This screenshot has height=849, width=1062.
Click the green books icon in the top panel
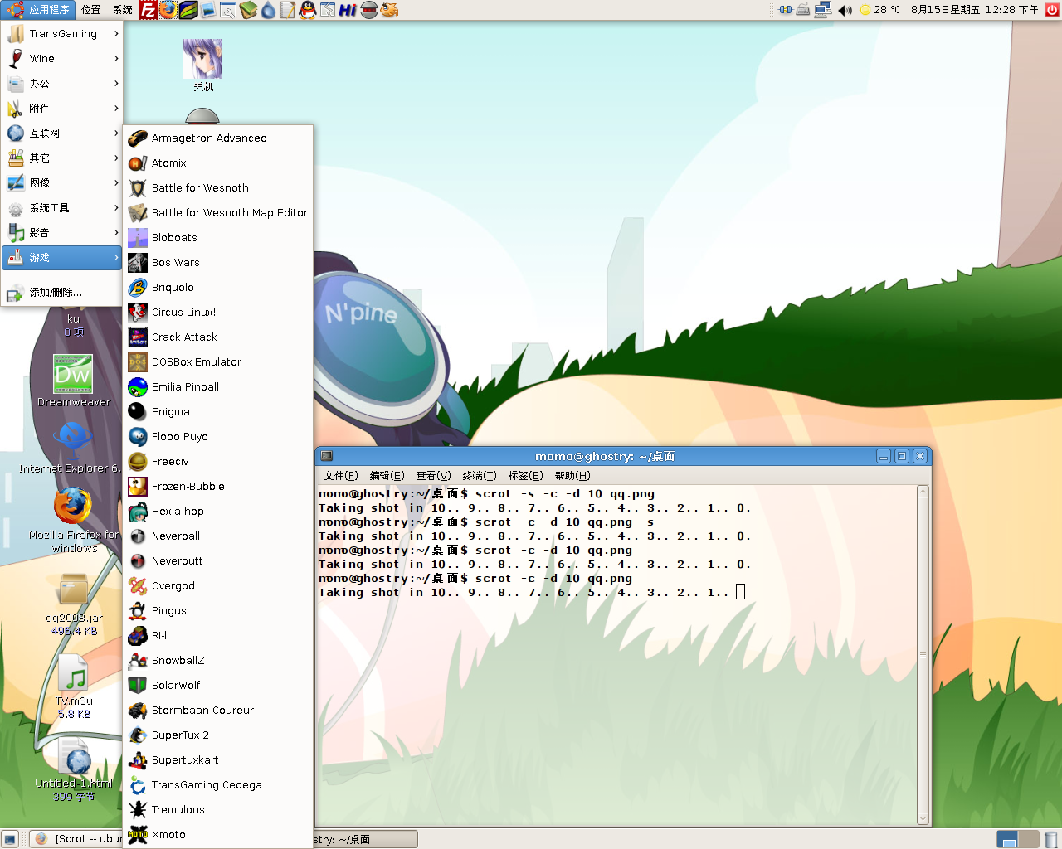pos(248,10)
